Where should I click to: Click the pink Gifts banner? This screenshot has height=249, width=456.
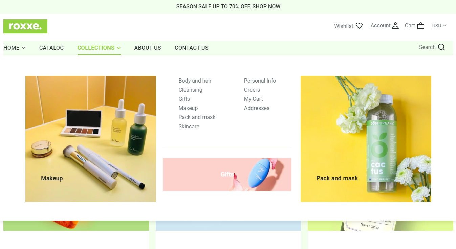tap(227, 175)
